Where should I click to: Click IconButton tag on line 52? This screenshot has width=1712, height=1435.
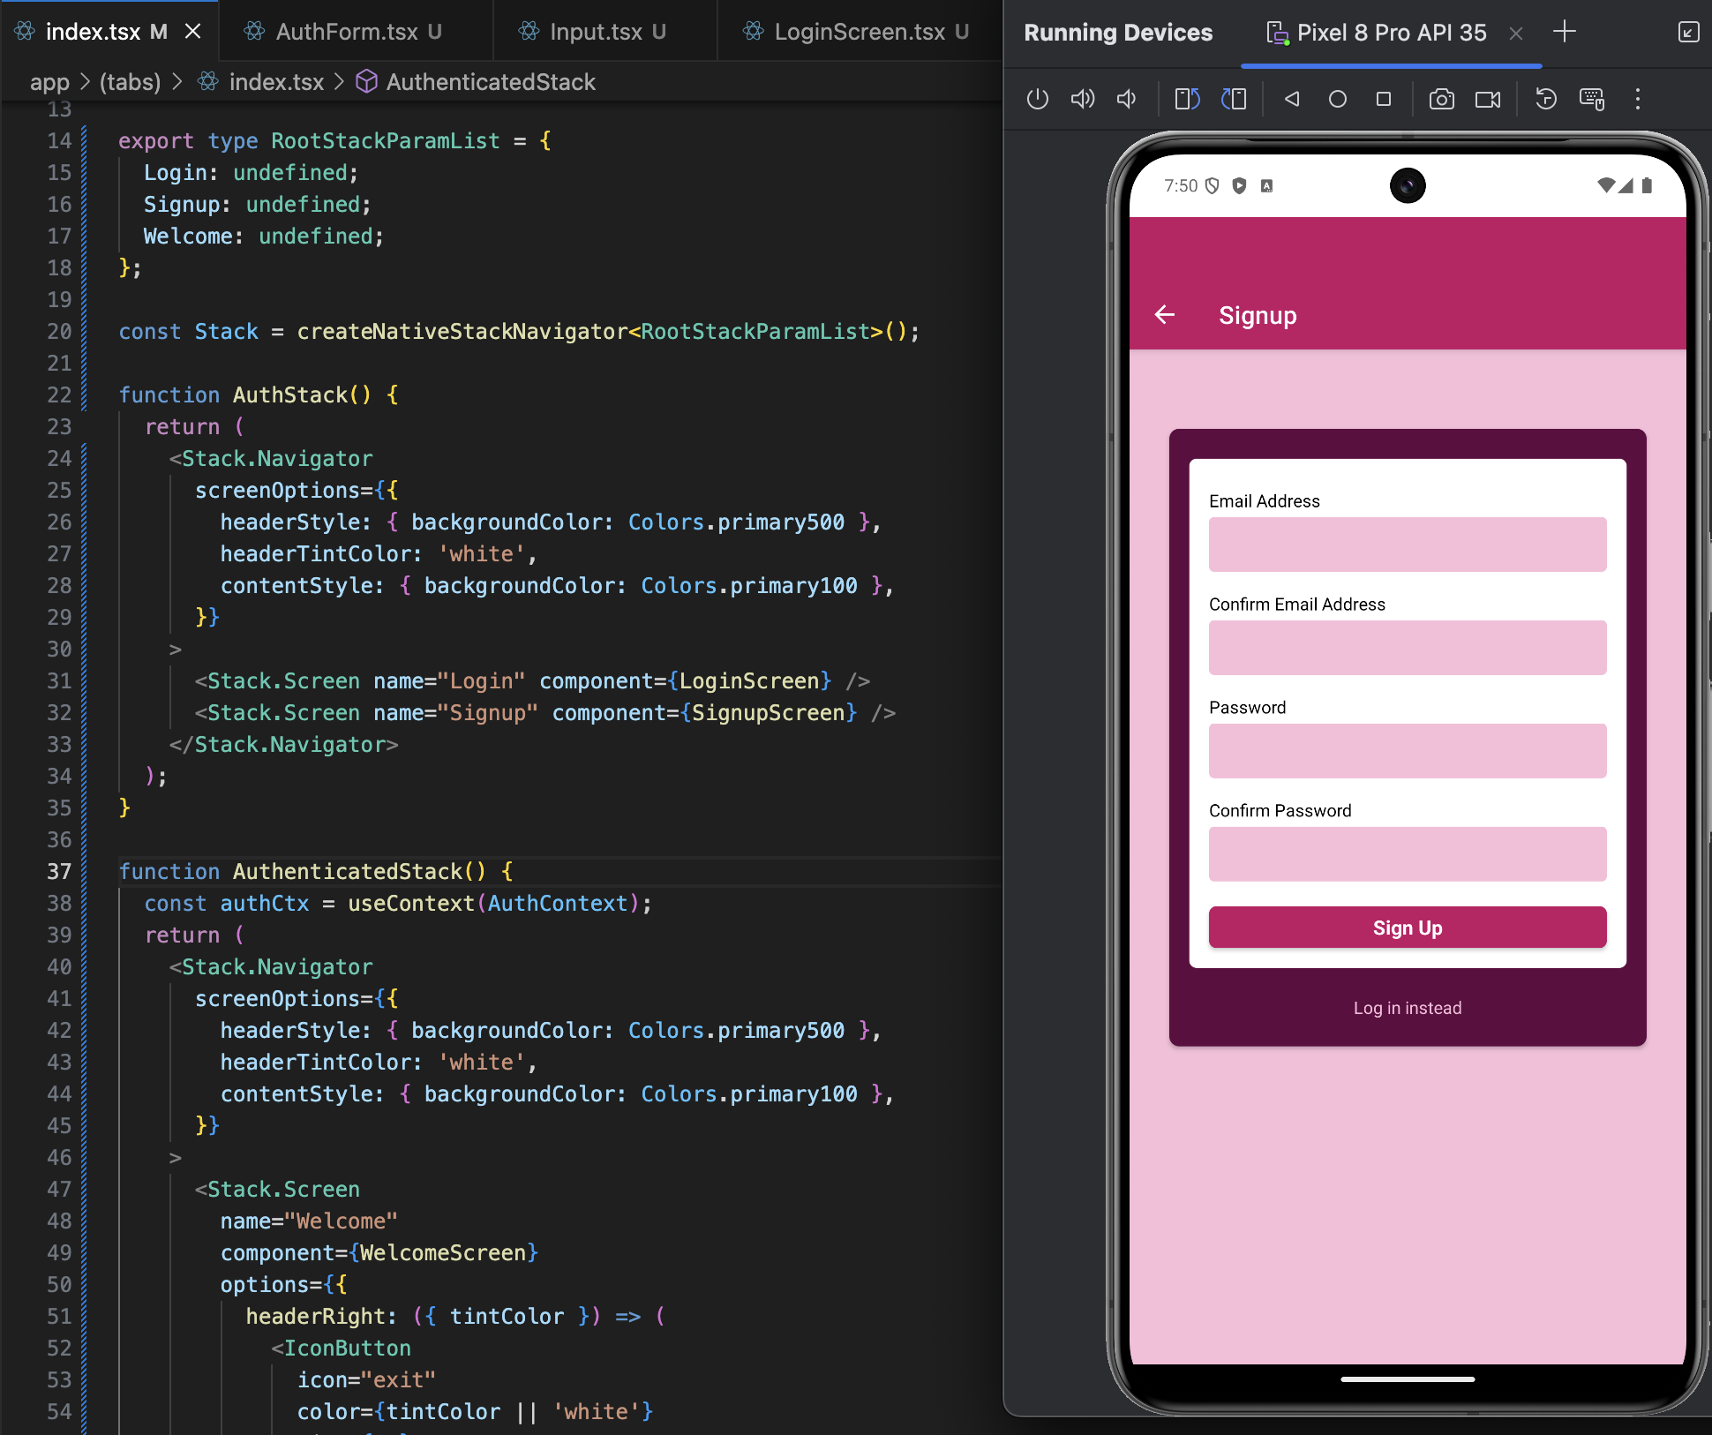pos(348,1348)
